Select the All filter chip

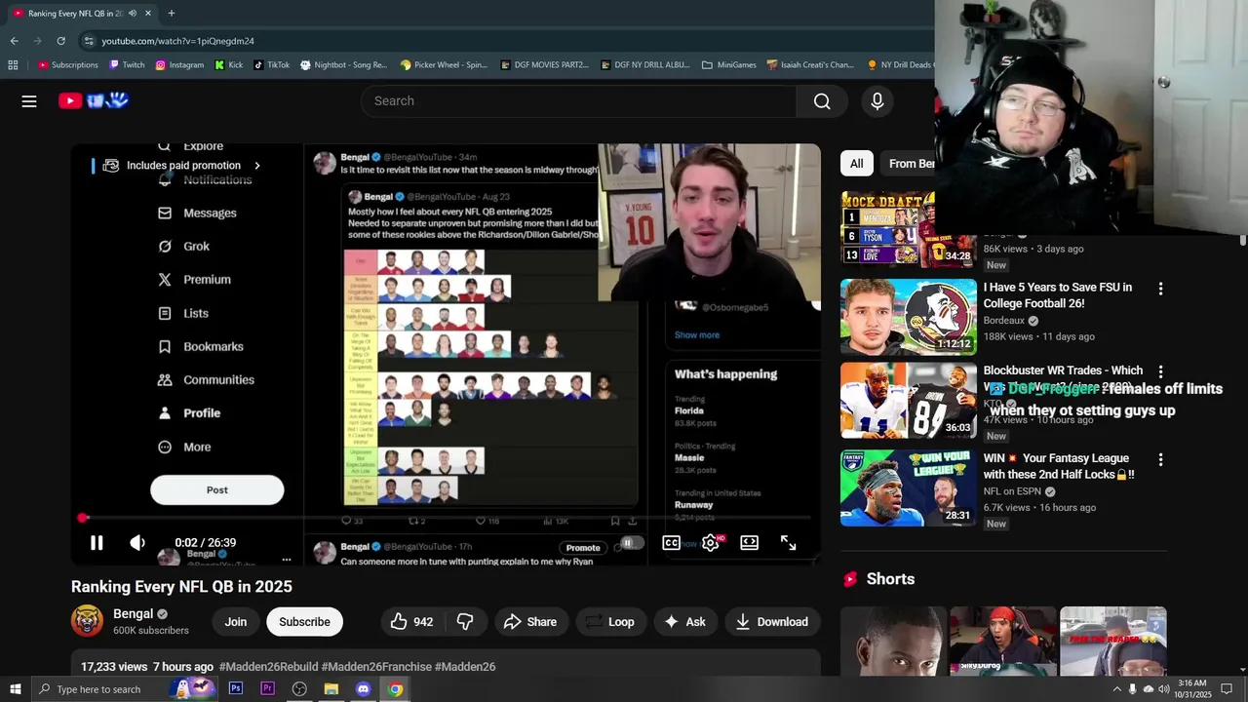[x=856, y=164]
